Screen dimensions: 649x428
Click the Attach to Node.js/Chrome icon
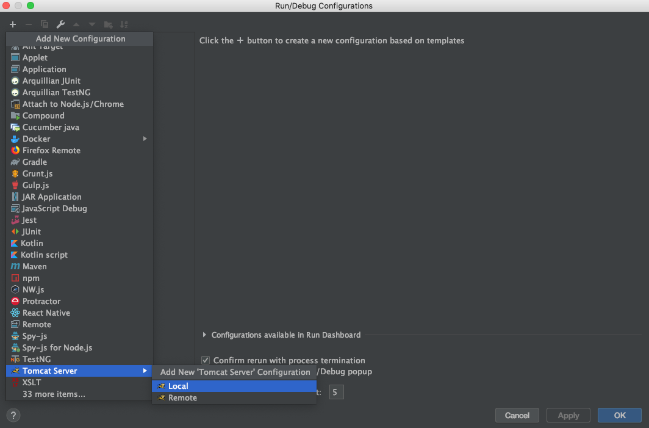click(15, 104)
